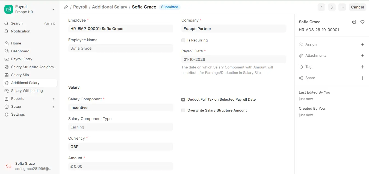The image size is (369, 174).
Task: Toggle the Is Recurring checkbox
Action: pyautogui.click(x=183, y=40)
